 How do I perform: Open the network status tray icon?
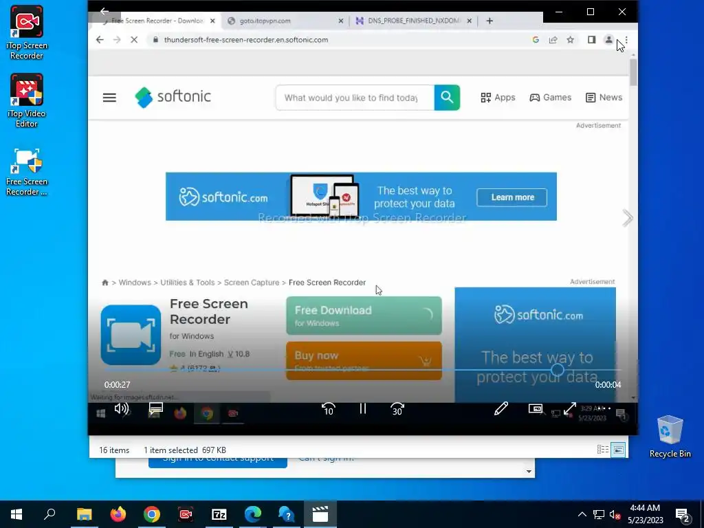pyautogui.click(x=599, y=514)
